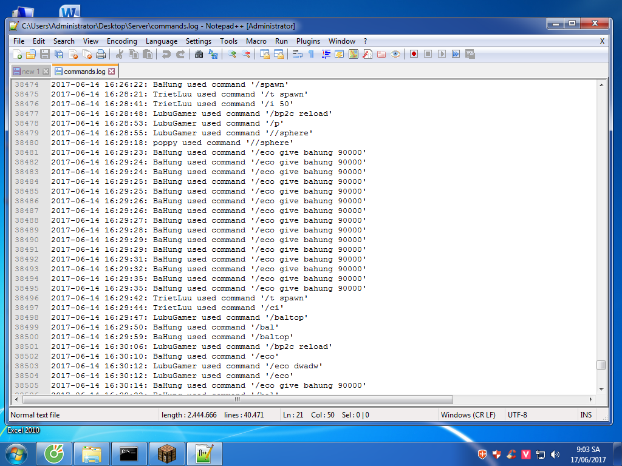The image size is (622, 466).
Task: Open the Edit menu
Action: tap(38, 41)
